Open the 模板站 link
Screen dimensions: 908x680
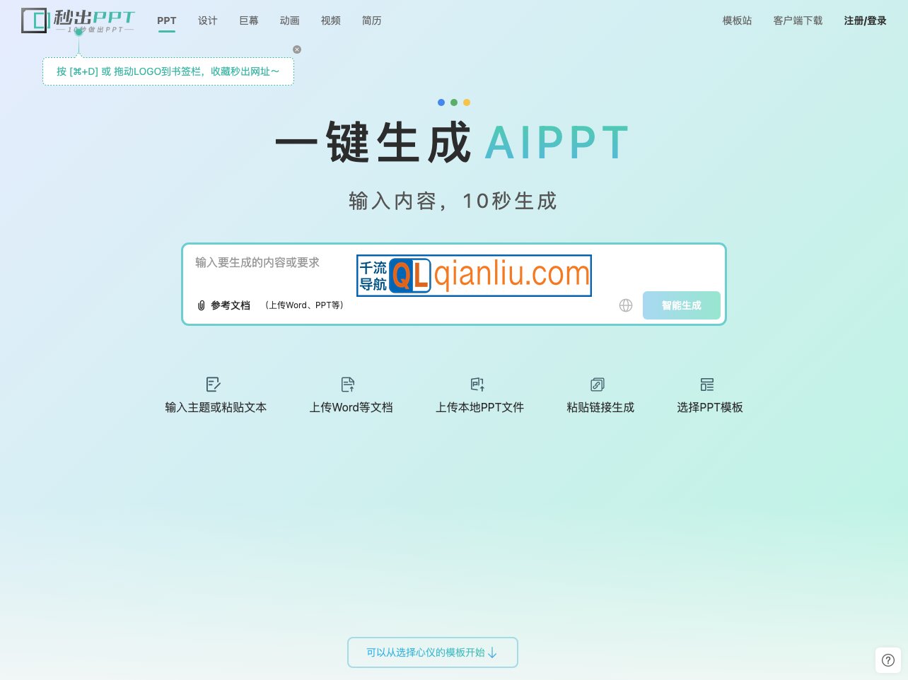pyautogui.click(x=737, y=20)
